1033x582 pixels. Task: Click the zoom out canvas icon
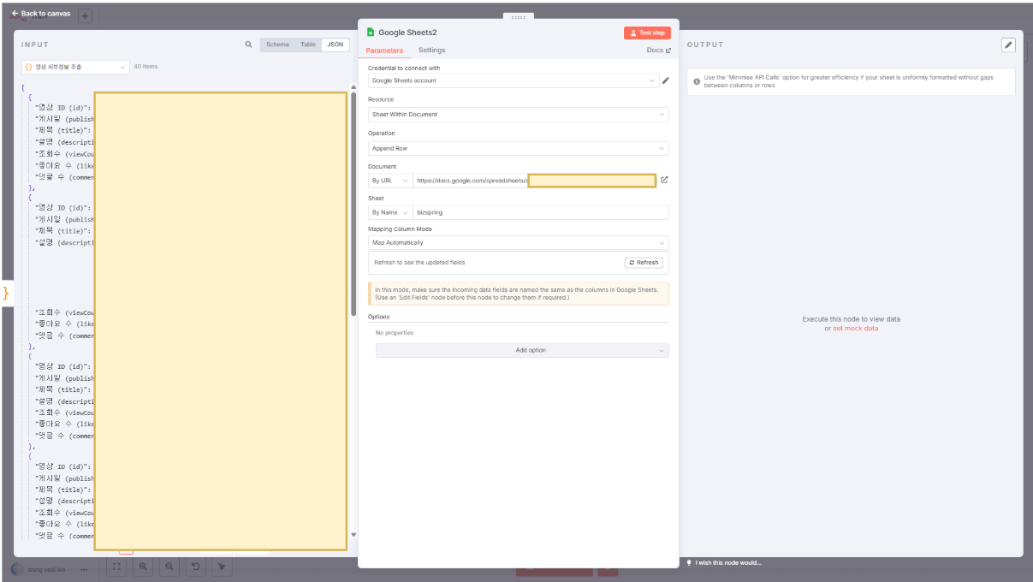click(x=169, y=567)
